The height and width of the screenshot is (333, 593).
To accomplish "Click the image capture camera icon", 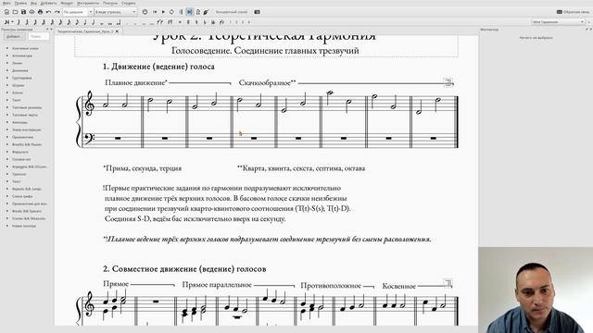I will (258, 12).
